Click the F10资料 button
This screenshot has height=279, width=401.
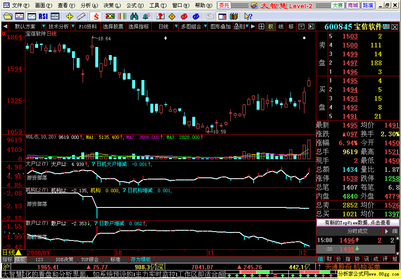coord(88,26)
